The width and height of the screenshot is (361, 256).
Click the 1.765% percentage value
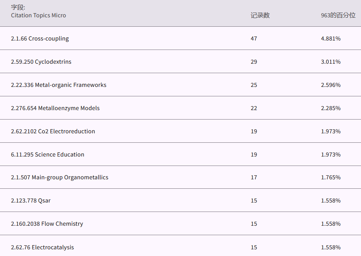point(331,177)
